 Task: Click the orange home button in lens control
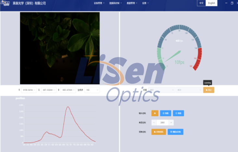[155, 113]
